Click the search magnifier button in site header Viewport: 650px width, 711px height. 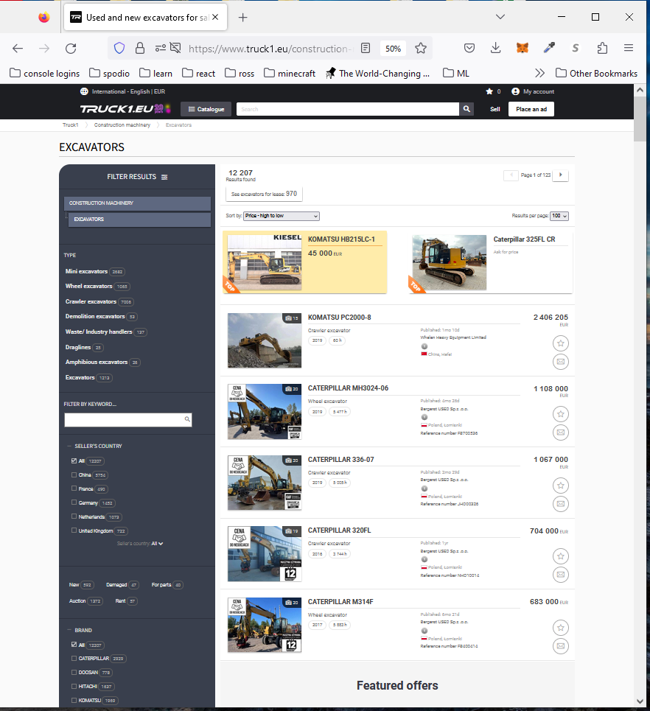pos(466,109)
